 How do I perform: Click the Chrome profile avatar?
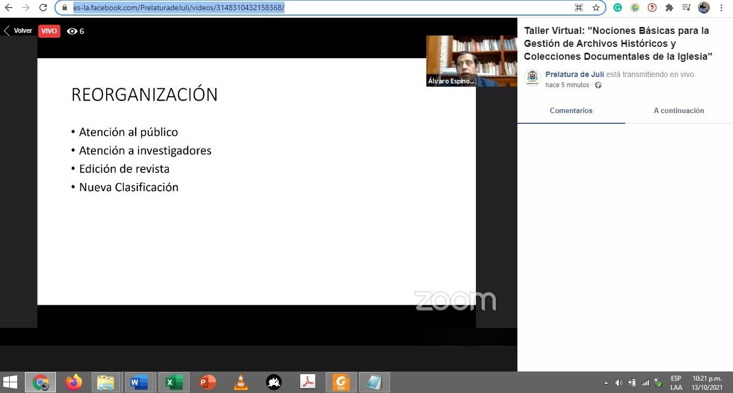703,8
